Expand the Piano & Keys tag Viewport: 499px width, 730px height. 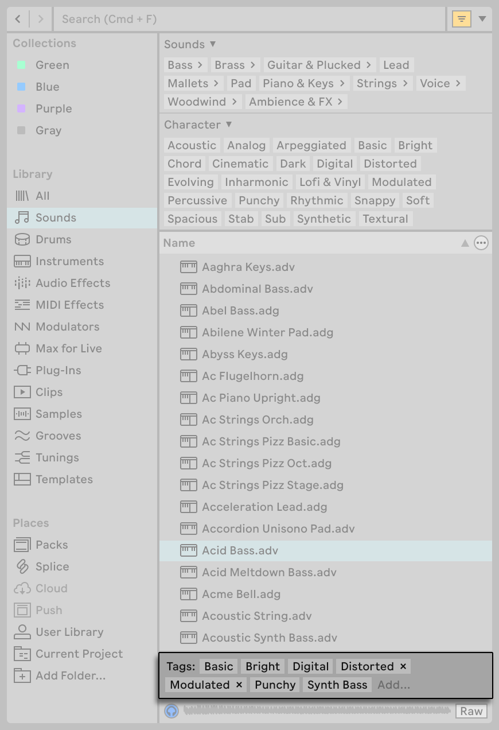point(342,83)
